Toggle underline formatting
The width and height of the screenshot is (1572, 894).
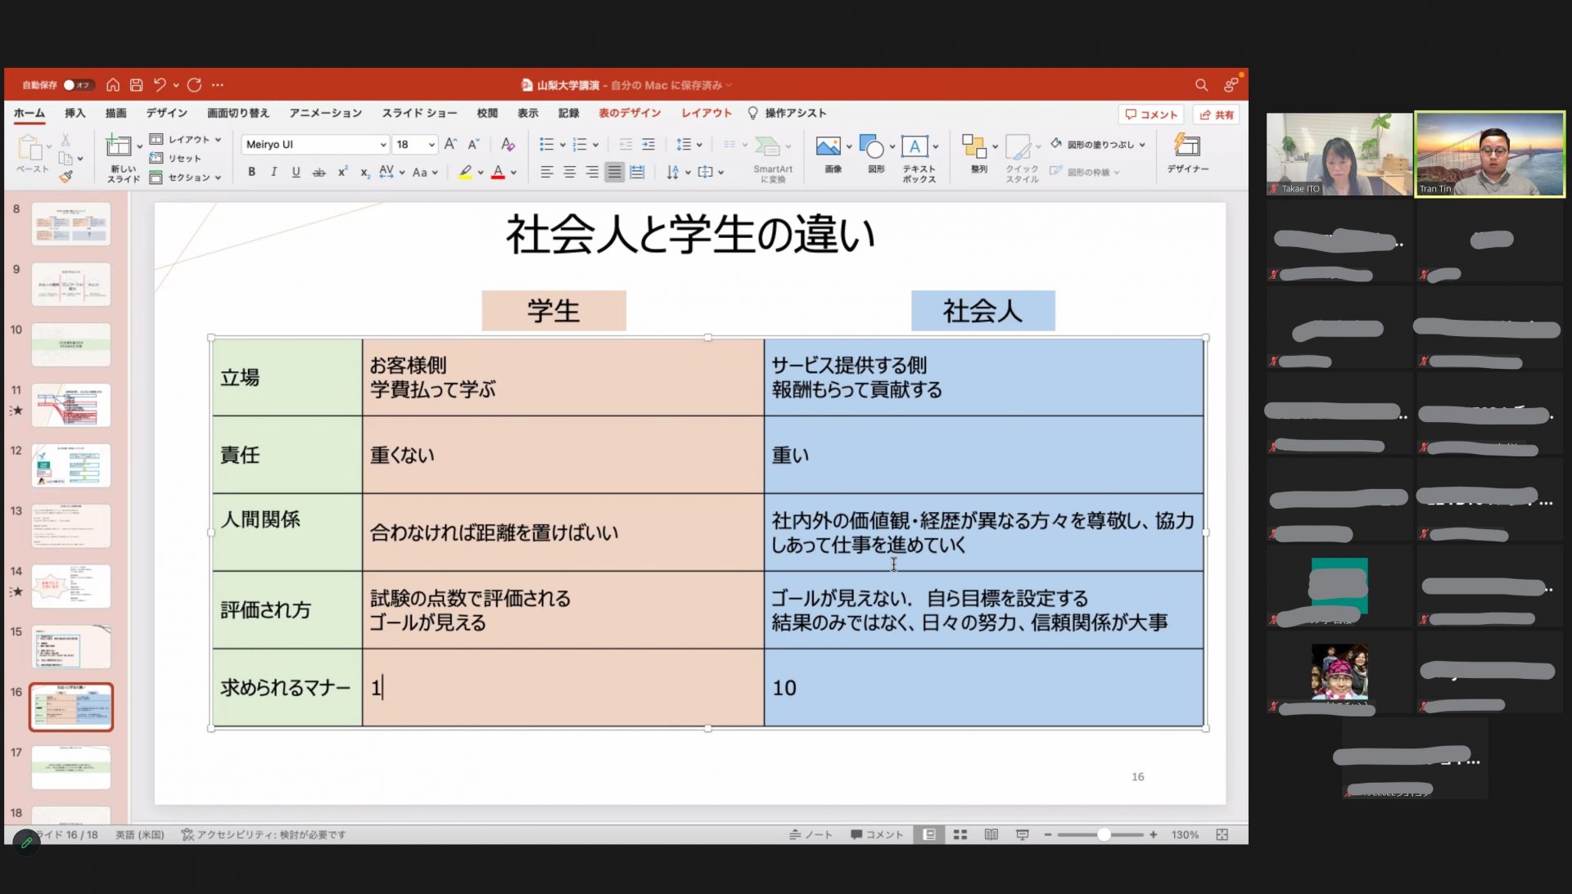click(x=296, y=173)
